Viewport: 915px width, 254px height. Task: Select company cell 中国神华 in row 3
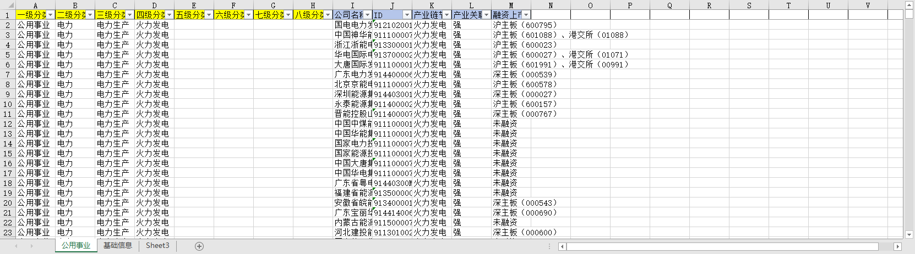pos(352,35)
